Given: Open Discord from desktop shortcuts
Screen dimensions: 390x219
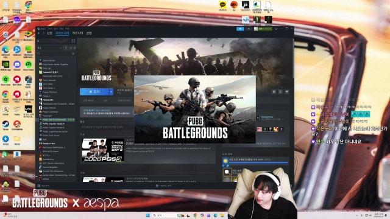Looking at the screenshot, I should coord(17,65).
